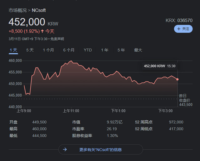Image resolution: width=200 pixels, height=161 pixels.
Task: Select the YTD chart range tab
Action: click(88, 50)
